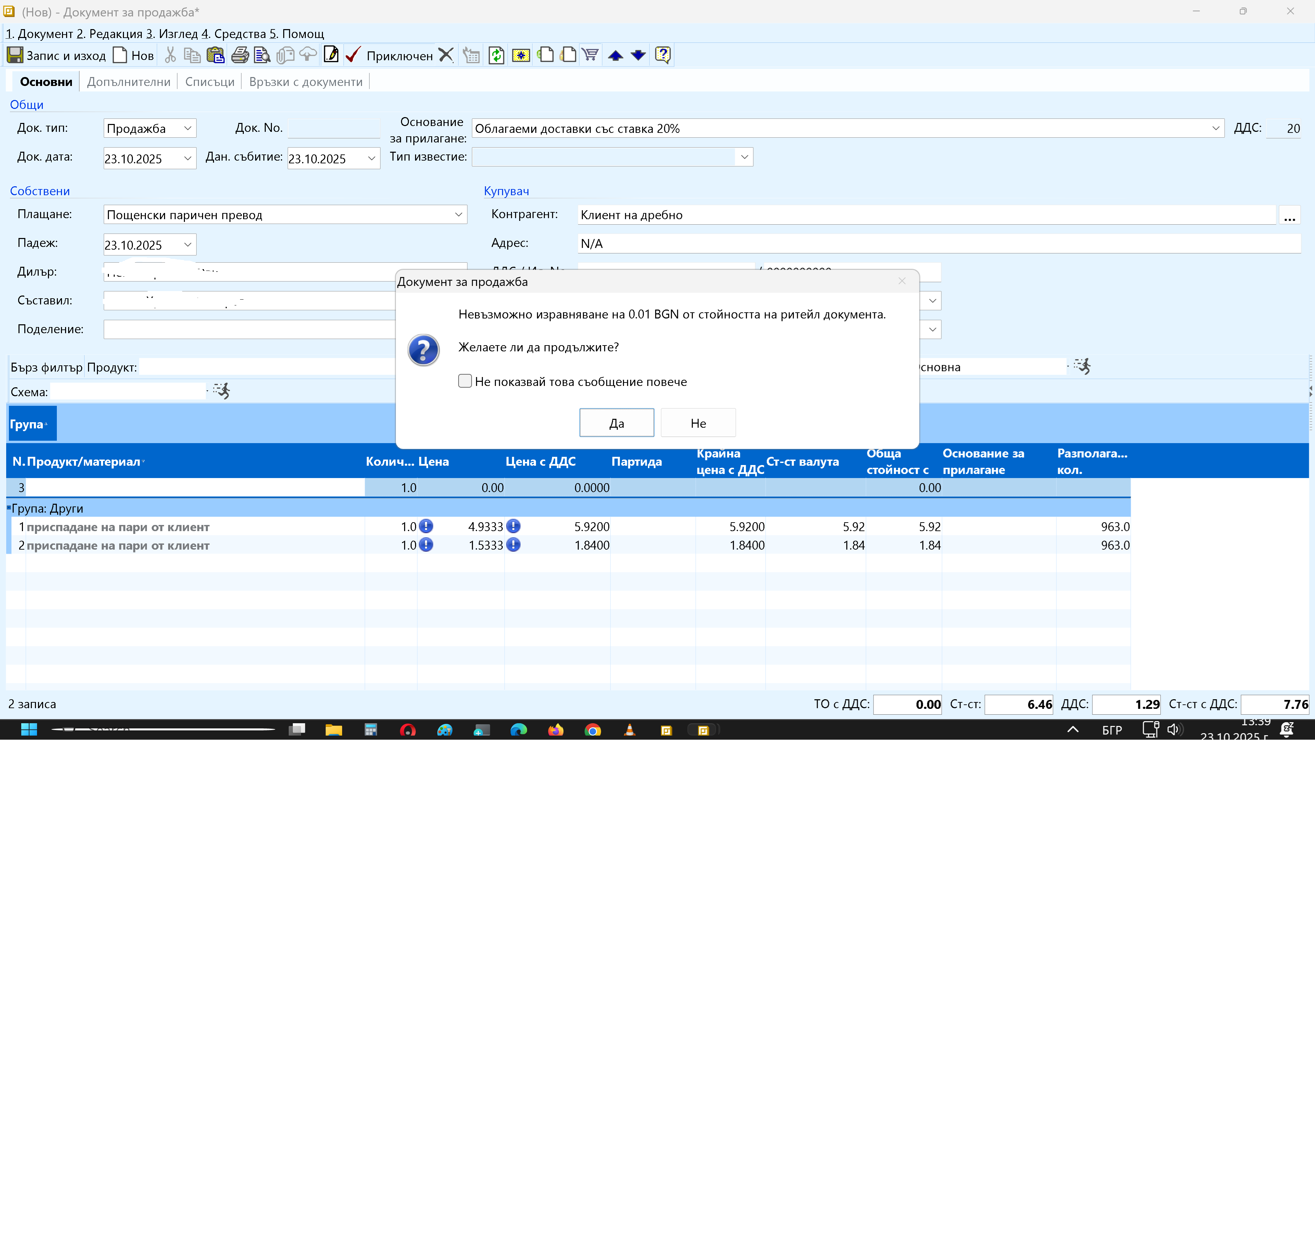Expand the Док. тип dropdown
Image resolution: width=1315 pixels, height=1241 pixels.
pyautogui.click(x=187, y=128)
